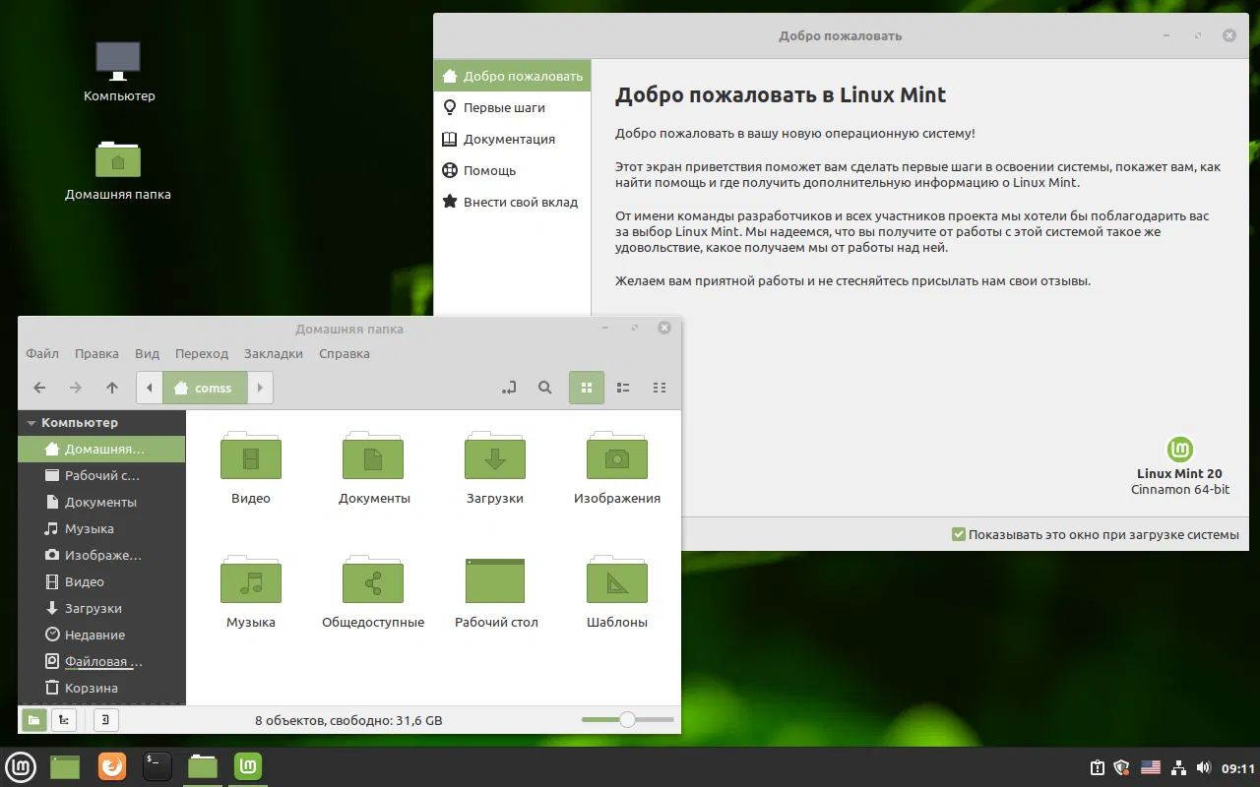The width and height of the screenshot is (1260, 787).
Task: Click the Show Desktop panel button
Action: [x=65, y=766]
